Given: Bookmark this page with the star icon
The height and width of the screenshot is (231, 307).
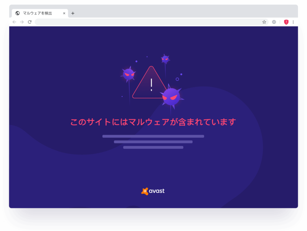Looking at the screenshot, I should 264,22.
